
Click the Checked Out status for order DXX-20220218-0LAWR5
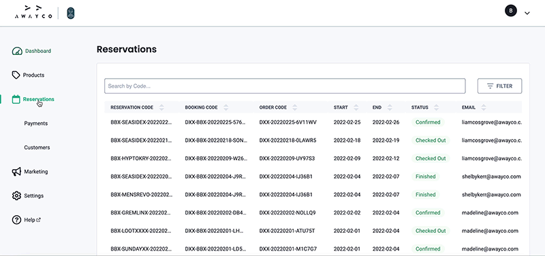click(431, 141)
